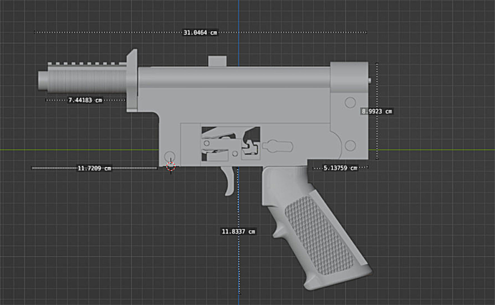Select the 31.0464 cm overall length label
This screenshot has height=305, width=495.
pos(200,33)
